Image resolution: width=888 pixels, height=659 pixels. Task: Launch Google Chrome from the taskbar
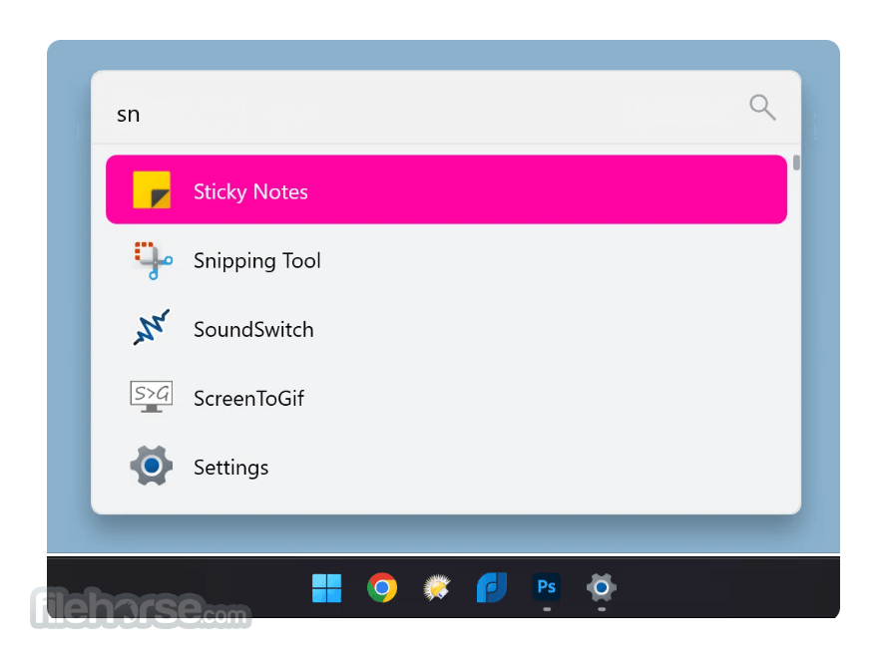coord(382,588)
